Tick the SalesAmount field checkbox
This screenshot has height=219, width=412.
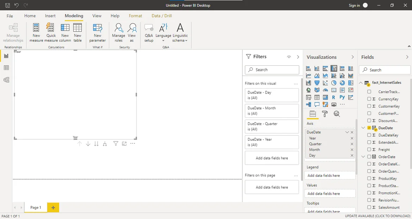[369, 207]
